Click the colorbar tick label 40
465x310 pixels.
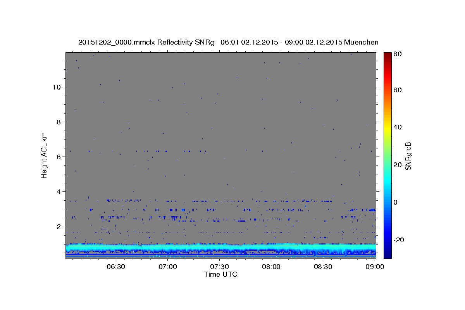(398, 127)
